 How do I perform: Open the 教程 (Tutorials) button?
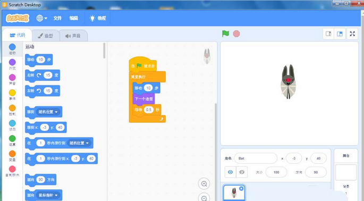98,18
